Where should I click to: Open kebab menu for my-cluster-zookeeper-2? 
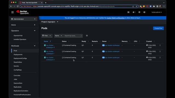pyautogui.click(x=160, y=57)
